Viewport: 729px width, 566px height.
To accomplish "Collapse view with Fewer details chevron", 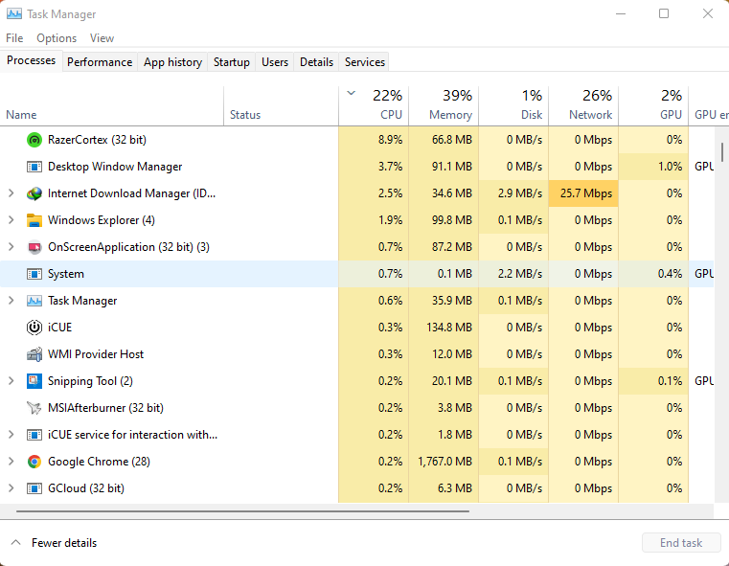I will point(16,543).
